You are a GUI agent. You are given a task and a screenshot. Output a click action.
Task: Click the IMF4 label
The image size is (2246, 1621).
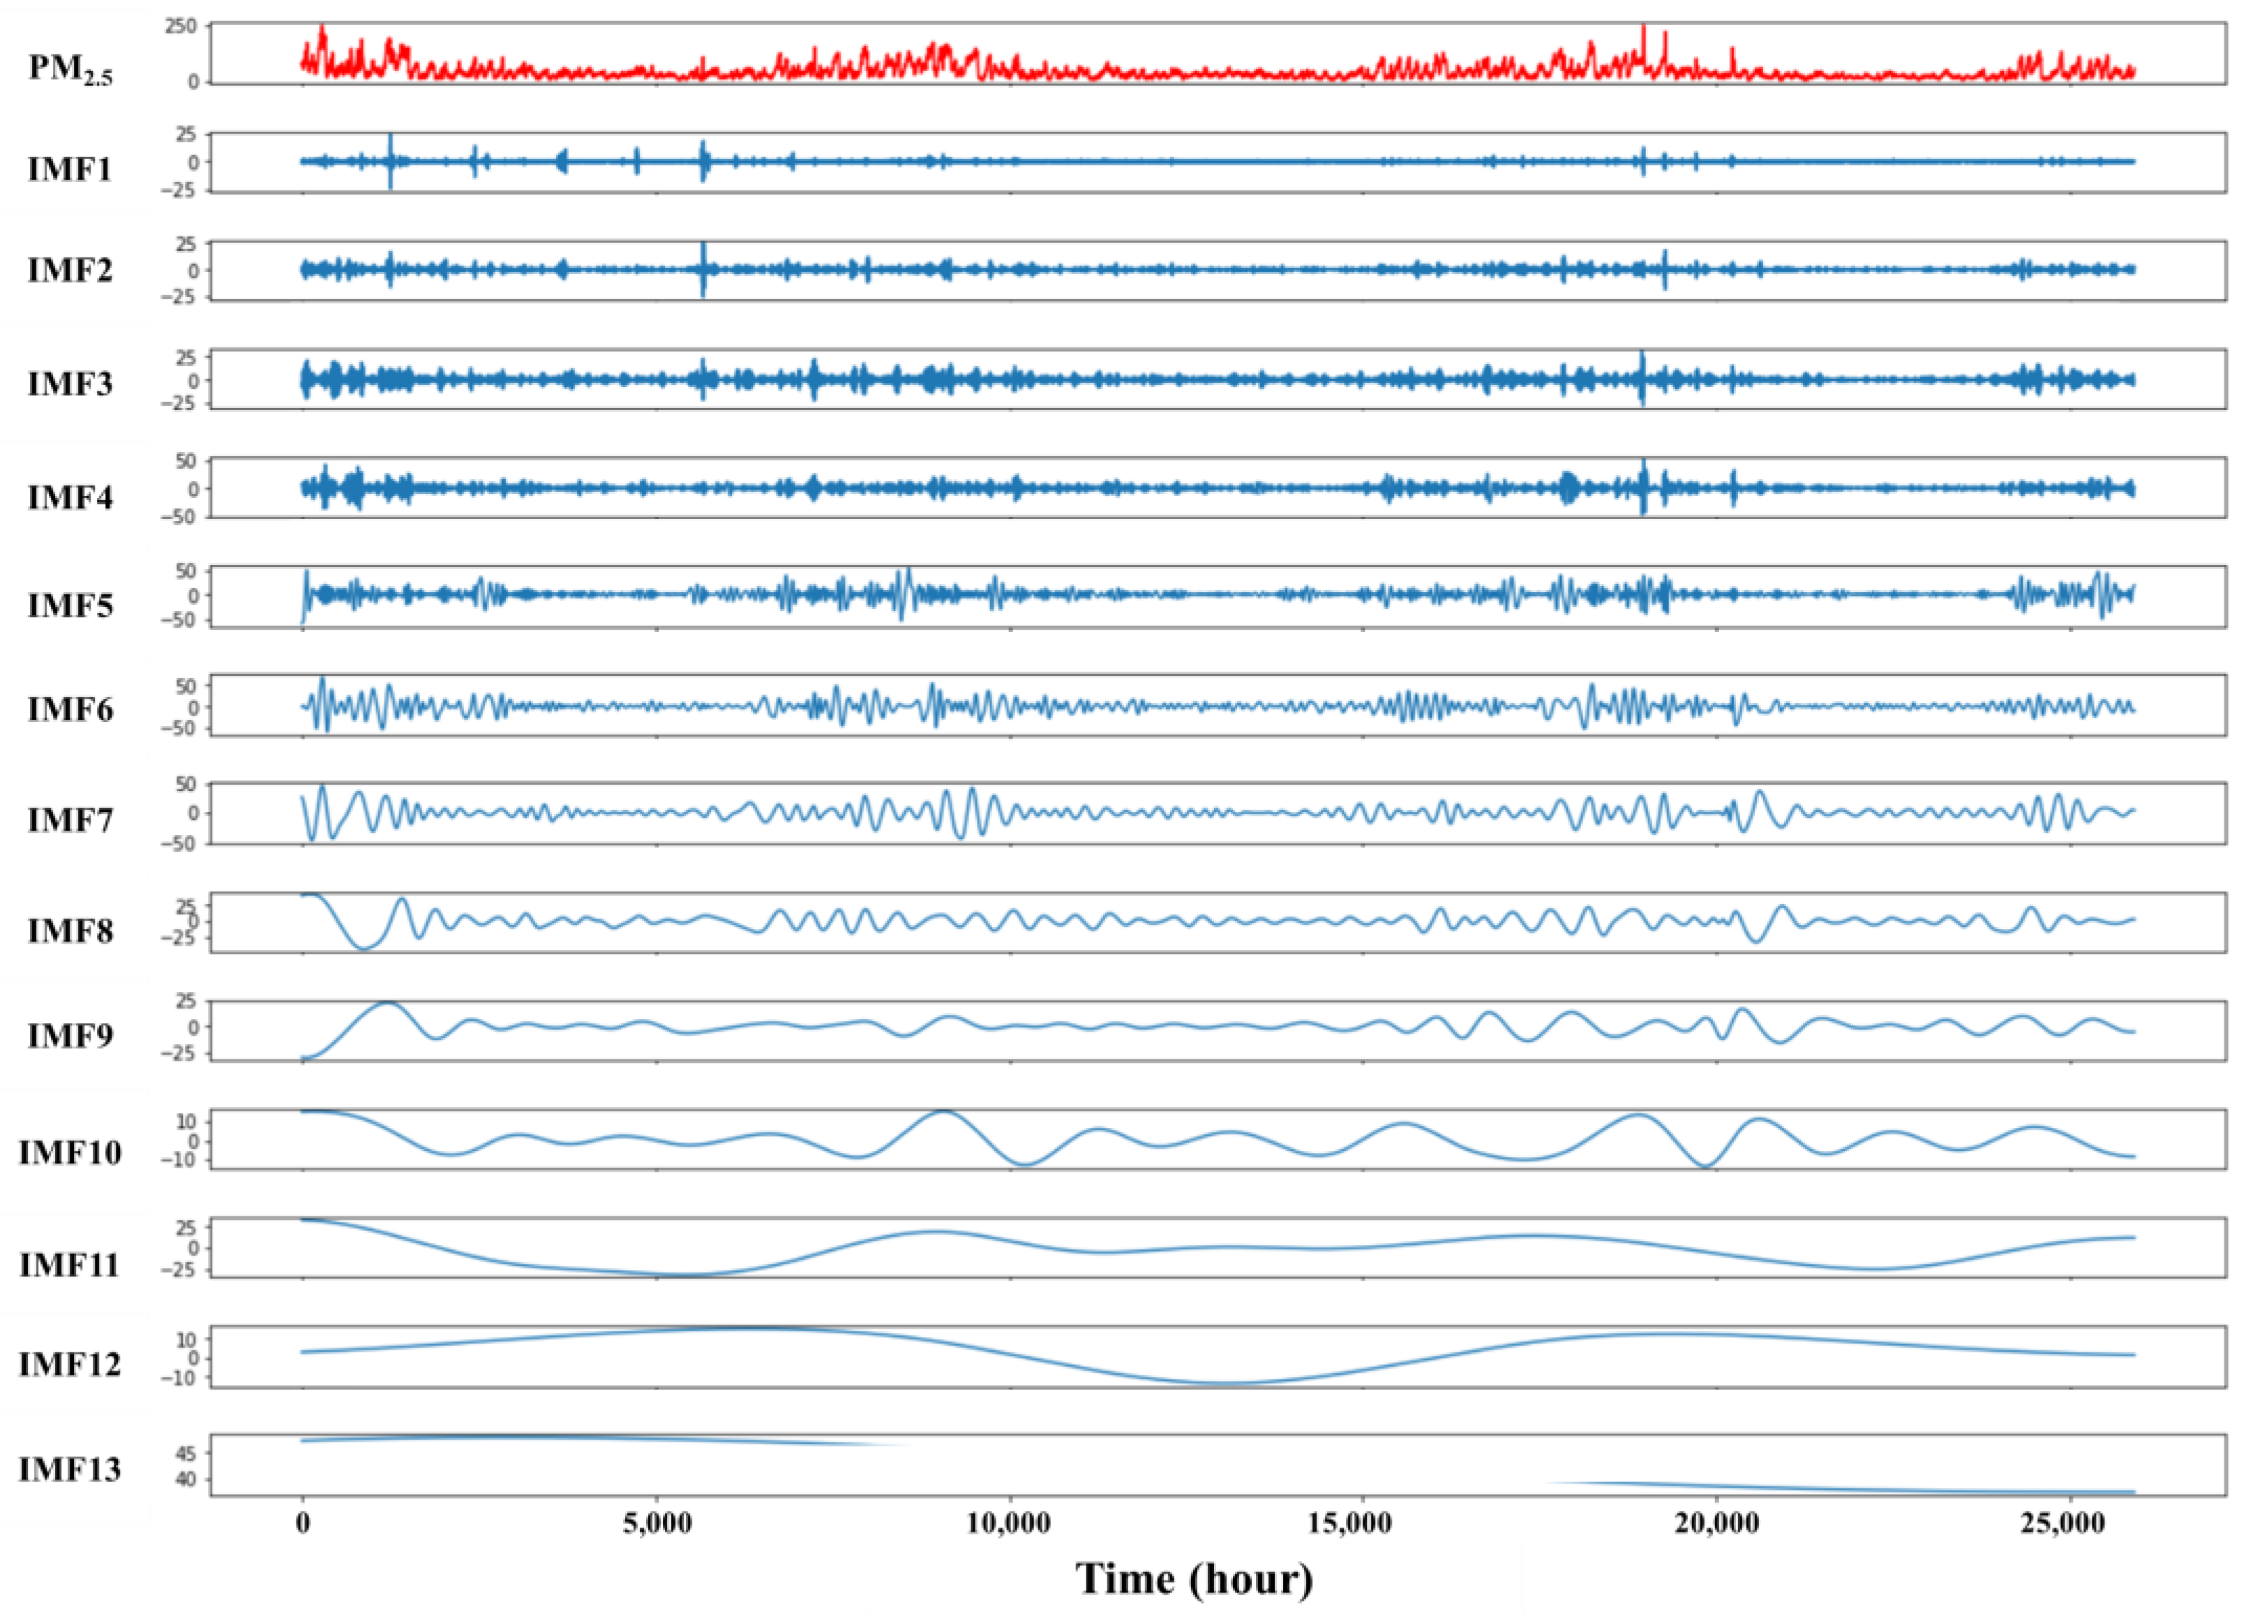coord(69,496)
